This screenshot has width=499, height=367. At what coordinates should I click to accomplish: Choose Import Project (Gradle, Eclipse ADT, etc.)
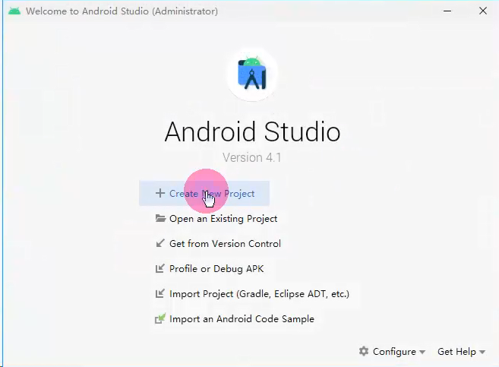coord(252,293)
